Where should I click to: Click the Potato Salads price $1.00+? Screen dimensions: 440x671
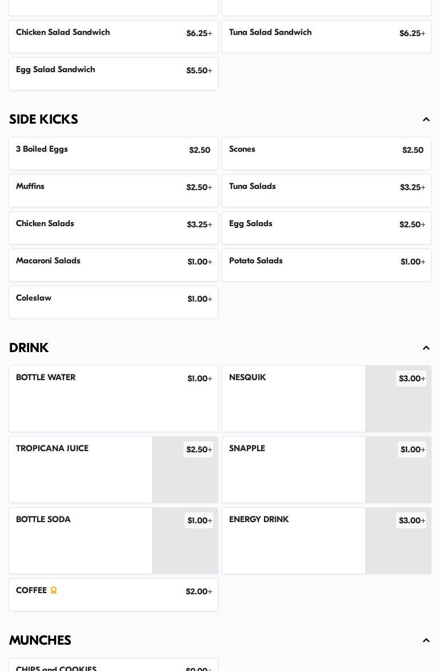click(x=413, y=262)
